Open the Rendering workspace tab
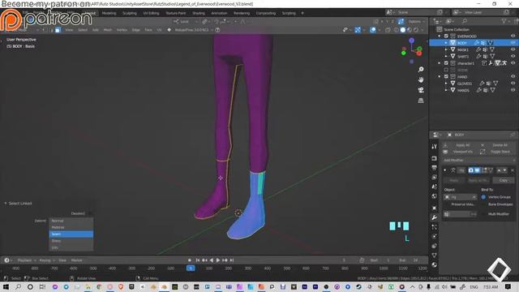The image size is (519, 292). coord(242,13)
